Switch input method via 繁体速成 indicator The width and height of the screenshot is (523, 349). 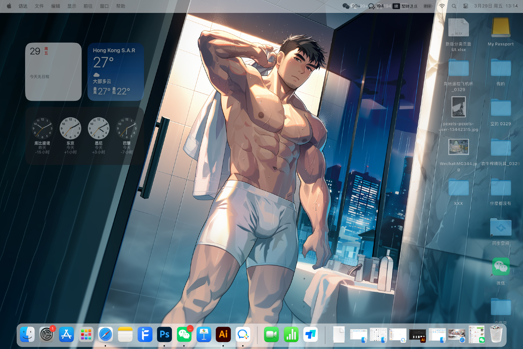pos(405,6)
